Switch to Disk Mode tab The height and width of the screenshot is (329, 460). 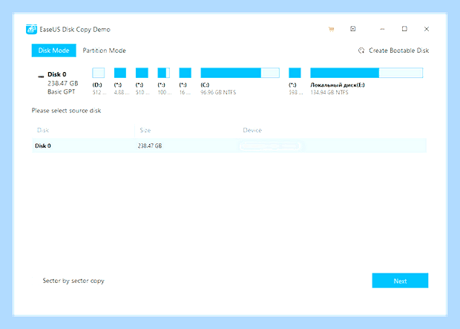tap(53, 51)
